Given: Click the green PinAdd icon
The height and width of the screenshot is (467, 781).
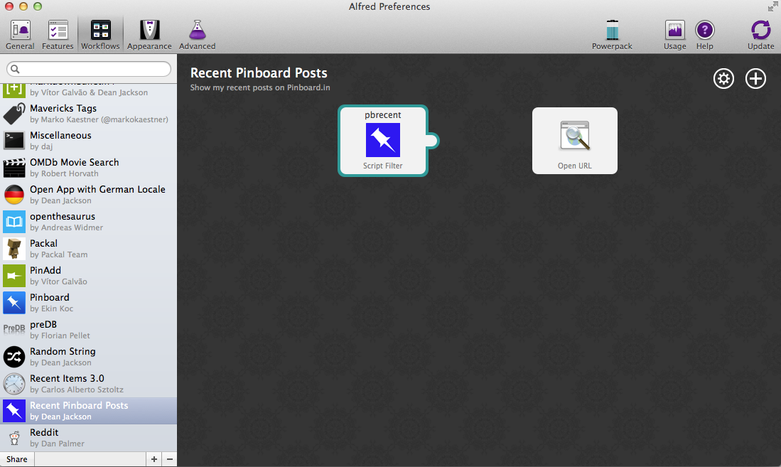Looking at the screenshot, I should pos(14,276).
